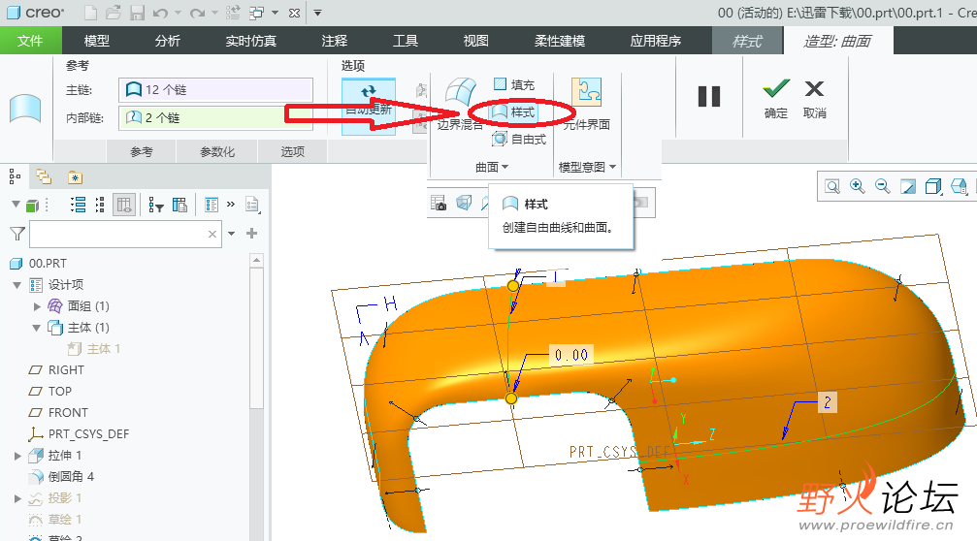The width and height of the screenshot is (977, 541).
Task: Switch to the 柔性建模 ribbon tab
Action: coord(560,41)
